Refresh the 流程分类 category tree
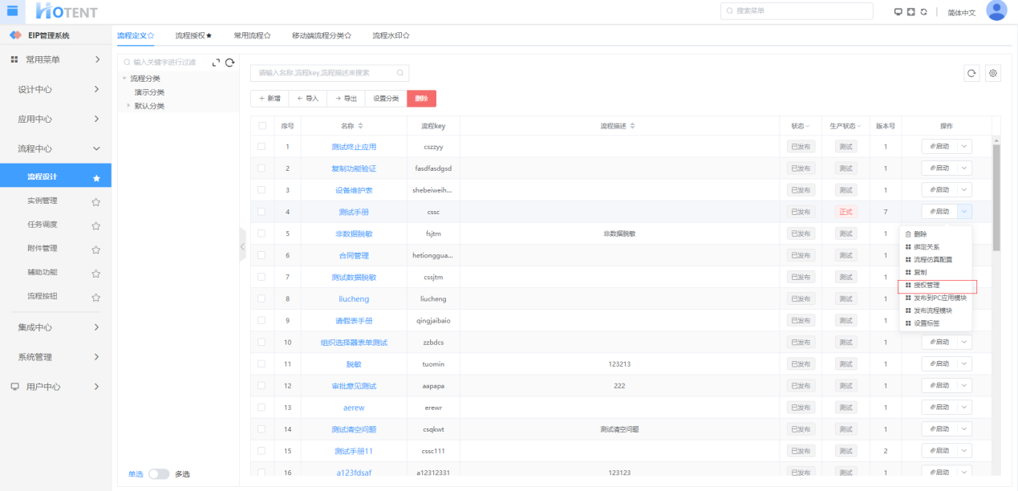This screenshot has width=1018, height=491. (230, 63)
